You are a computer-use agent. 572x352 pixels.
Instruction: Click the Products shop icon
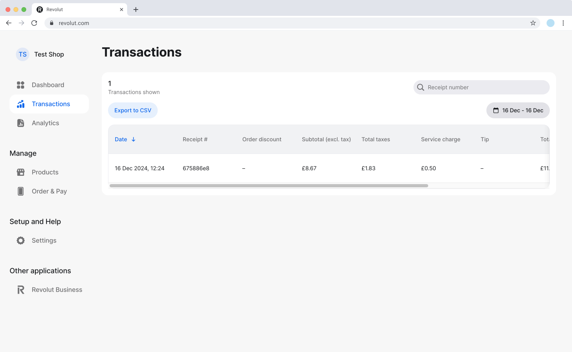pyautogui.click(x=21, y=172)
